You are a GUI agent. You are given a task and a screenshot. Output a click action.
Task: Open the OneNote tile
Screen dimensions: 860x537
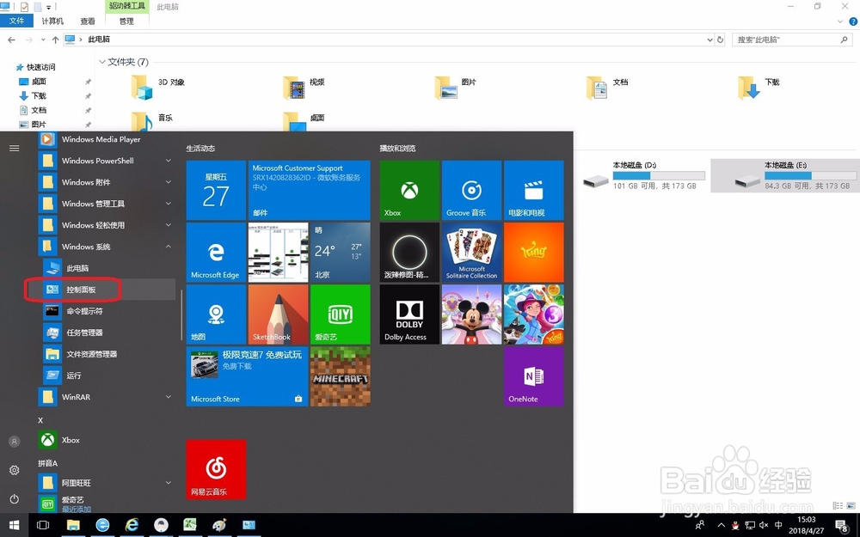pos(533,376)
